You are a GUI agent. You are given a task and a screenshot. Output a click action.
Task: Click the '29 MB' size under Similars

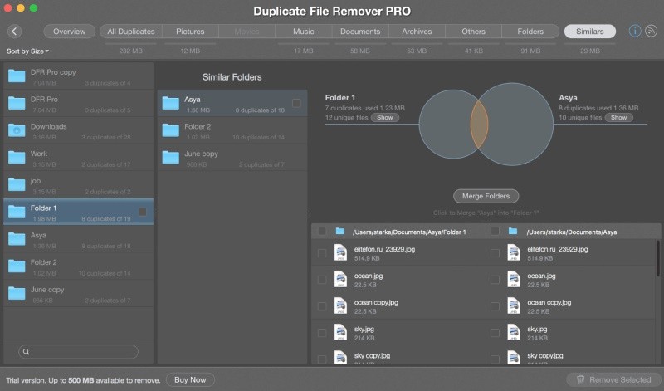tap(590, 51)
